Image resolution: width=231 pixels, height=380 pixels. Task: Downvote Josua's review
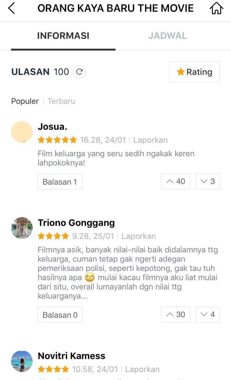[208, 181]
